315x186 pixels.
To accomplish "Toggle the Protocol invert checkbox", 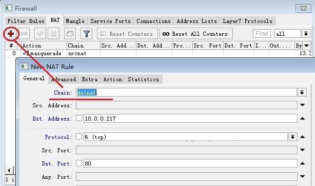I will [79, 136].
